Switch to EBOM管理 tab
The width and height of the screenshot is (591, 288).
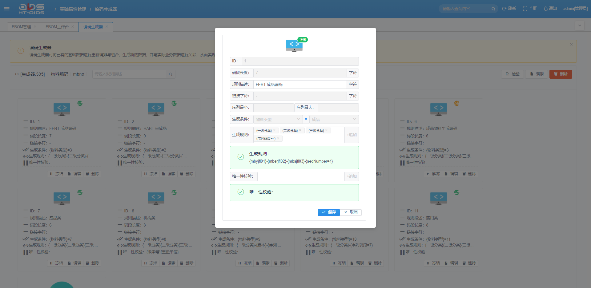pyautogui.click(x=21, y=27)
